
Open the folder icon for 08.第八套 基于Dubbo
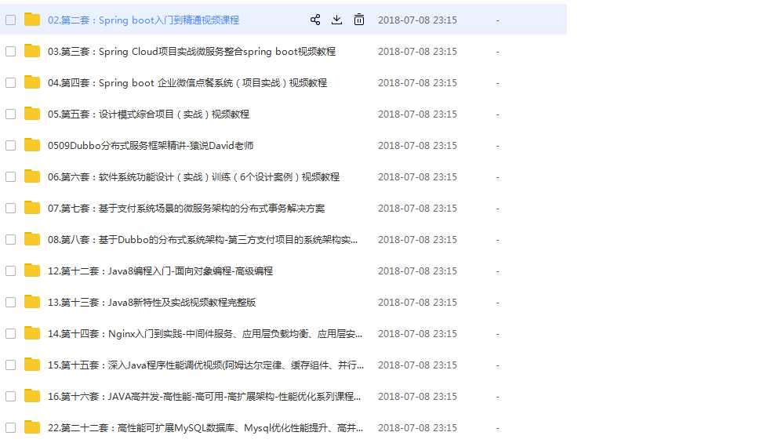click(32, 239)
